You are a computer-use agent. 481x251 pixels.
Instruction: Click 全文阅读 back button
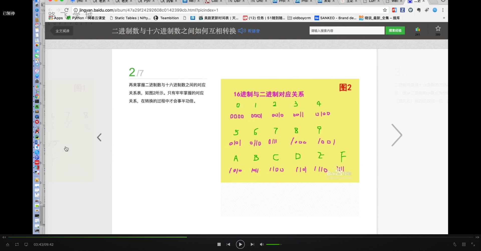point(62,31)
